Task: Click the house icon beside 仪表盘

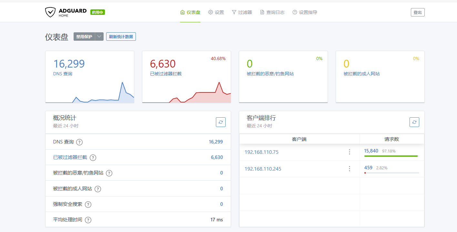Action: pos(182,12)
